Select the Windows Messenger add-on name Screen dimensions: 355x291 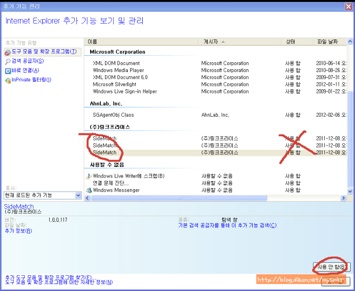pos(116,190)
